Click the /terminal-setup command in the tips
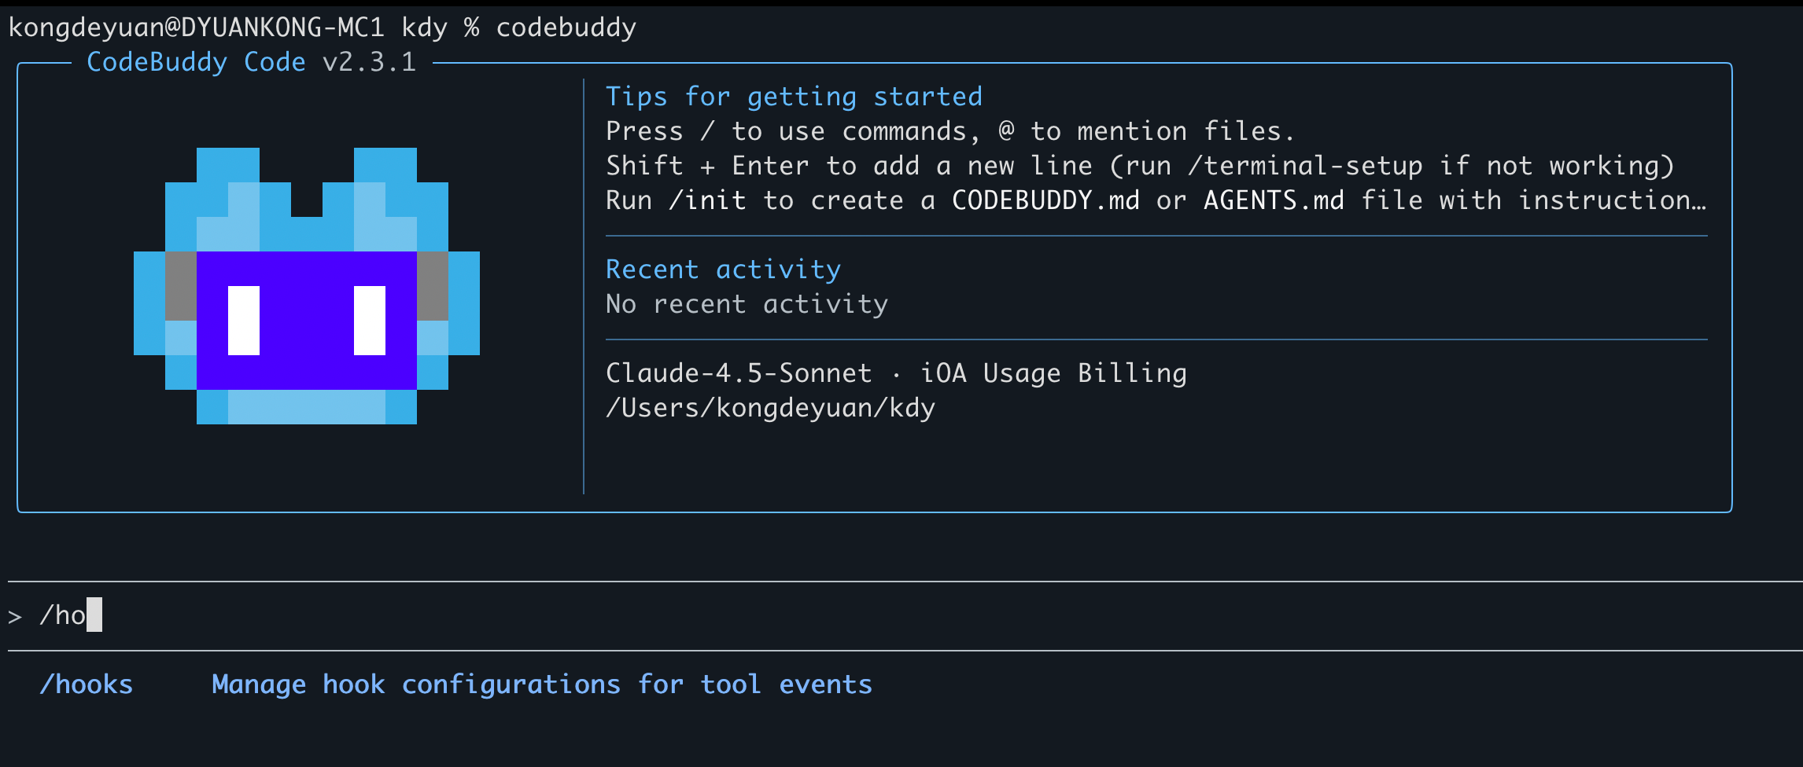 point(1305,166)
